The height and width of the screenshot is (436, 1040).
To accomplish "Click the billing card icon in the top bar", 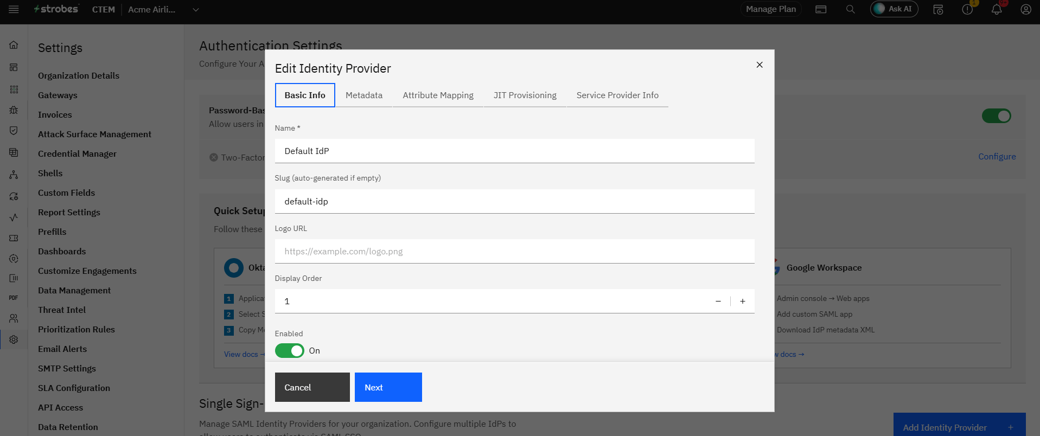I will pyautogui.click(x=821, y=9).
